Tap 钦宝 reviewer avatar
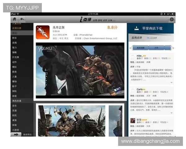Screen dimensions: 186x149 point(133,120)
